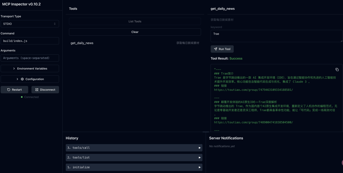Click the Restart circular arrow icon
343x173 pixels.
point(9,90)
